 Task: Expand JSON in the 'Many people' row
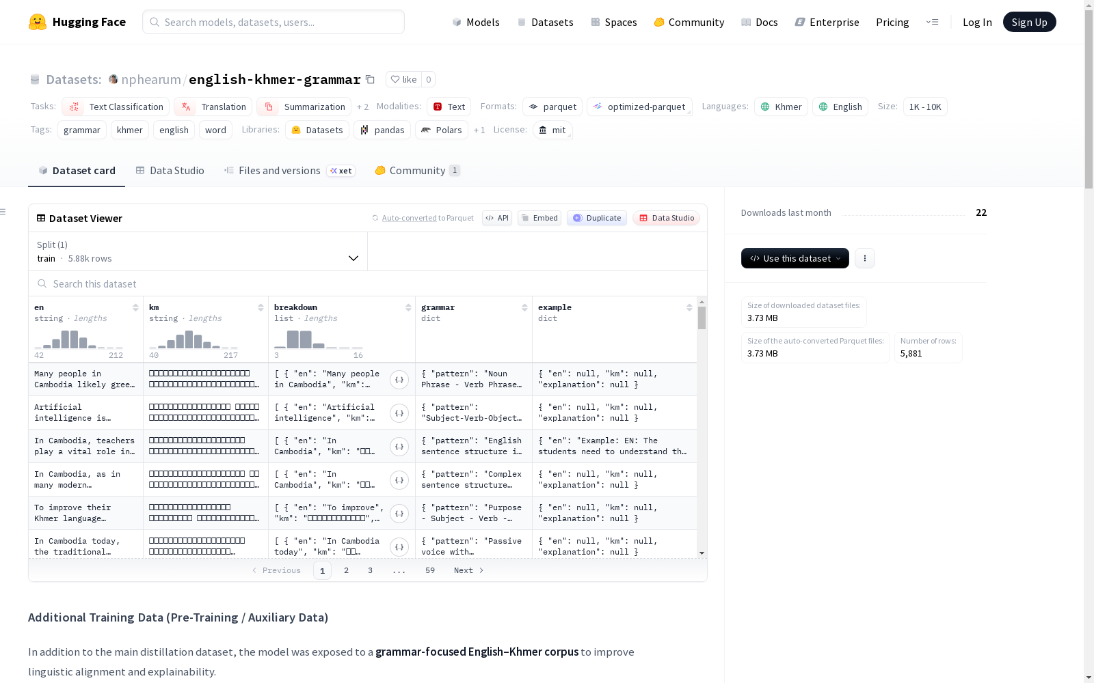399,380
